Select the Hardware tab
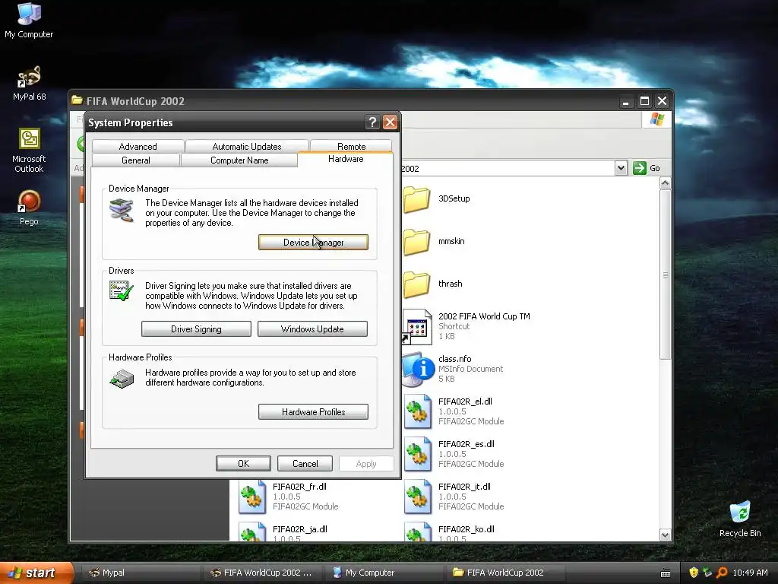Image resolution: width=778 pixels, height=584 pixels. click(346, 159)
